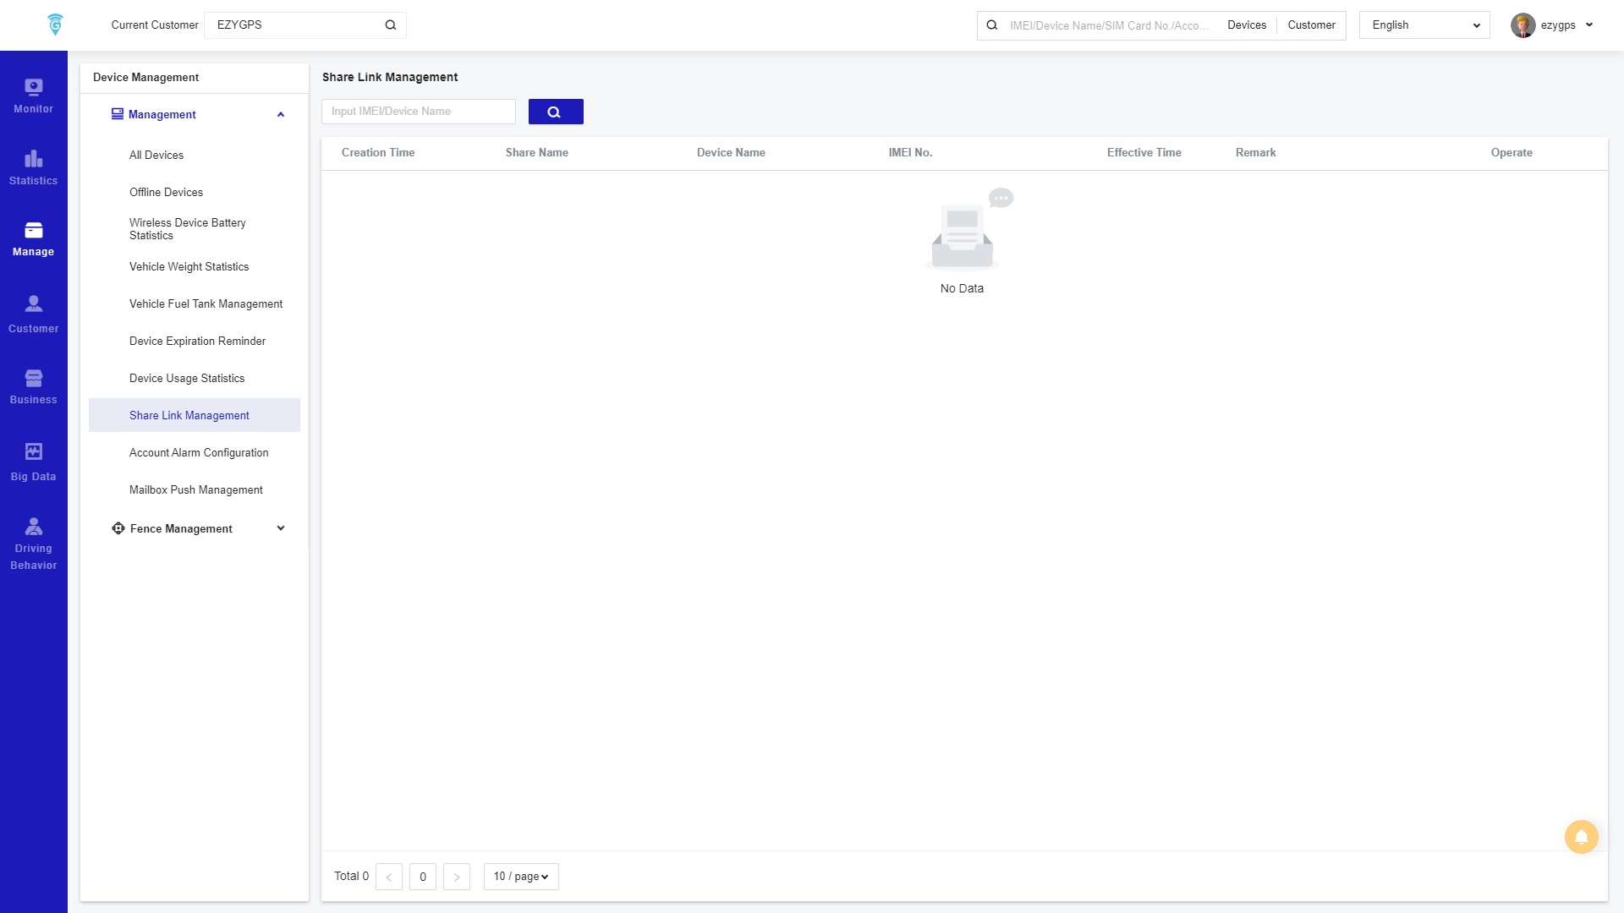Focus the Input IMEI/Device Name field
The width and height of the screenshot is (1624, 913).
coord(418,112)
